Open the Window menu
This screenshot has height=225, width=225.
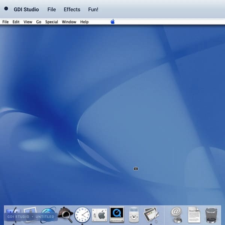coord(69,22)
